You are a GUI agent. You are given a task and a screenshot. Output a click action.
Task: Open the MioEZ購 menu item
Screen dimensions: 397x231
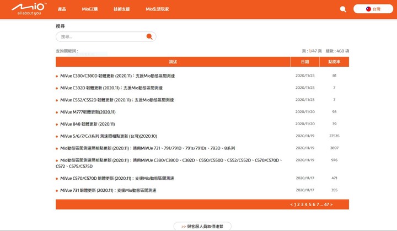(x=90, y=9)
